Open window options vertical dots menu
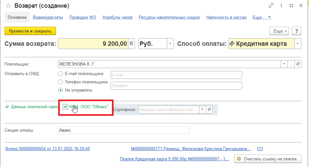 coord(281,6)
